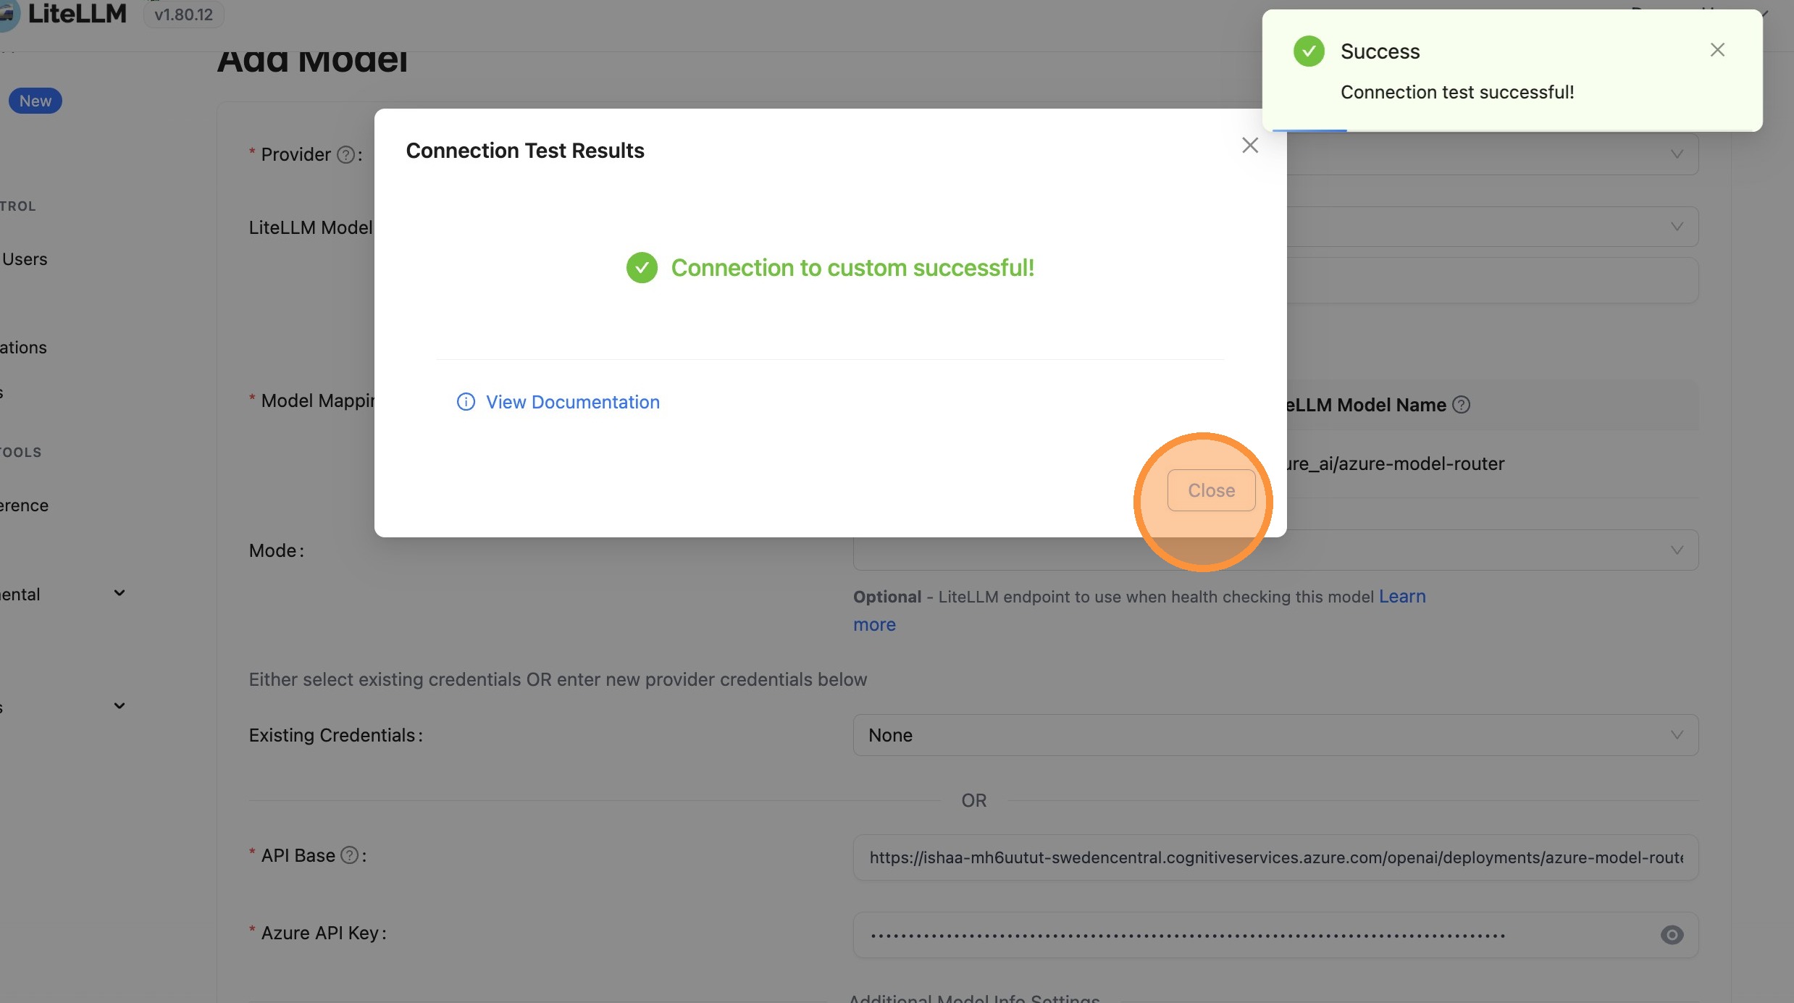The width and height of the screenshot is (1794, 1003).
Task: Click the green success checkmark in dialog
Action: tap(642, 268)
